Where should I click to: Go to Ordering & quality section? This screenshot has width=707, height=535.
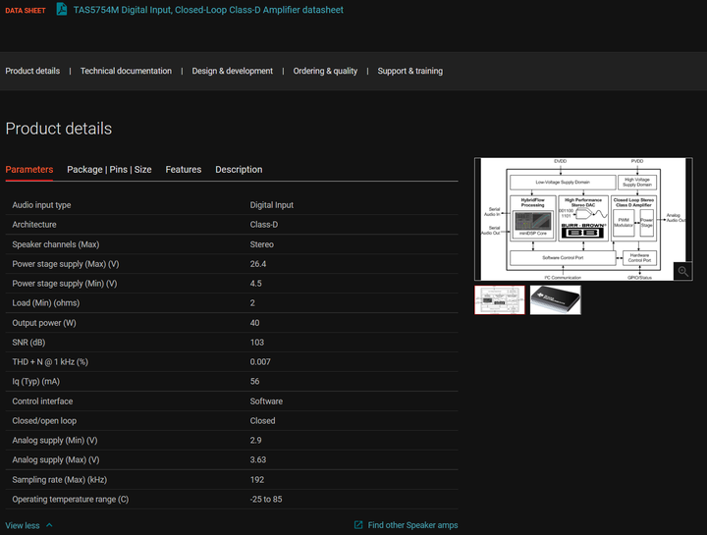(325, 71)
